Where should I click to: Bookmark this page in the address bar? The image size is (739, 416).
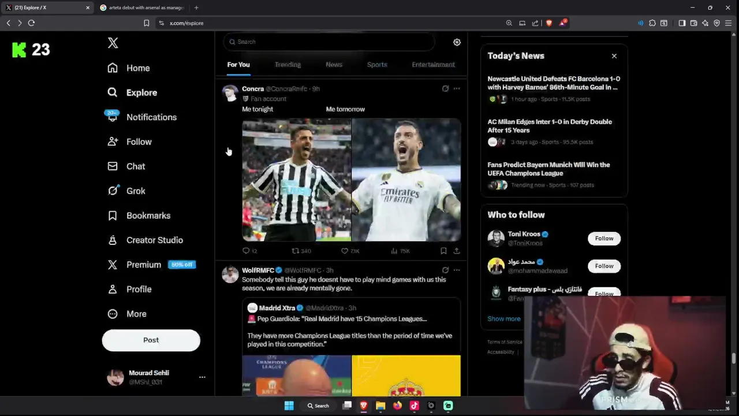[147, 23]
